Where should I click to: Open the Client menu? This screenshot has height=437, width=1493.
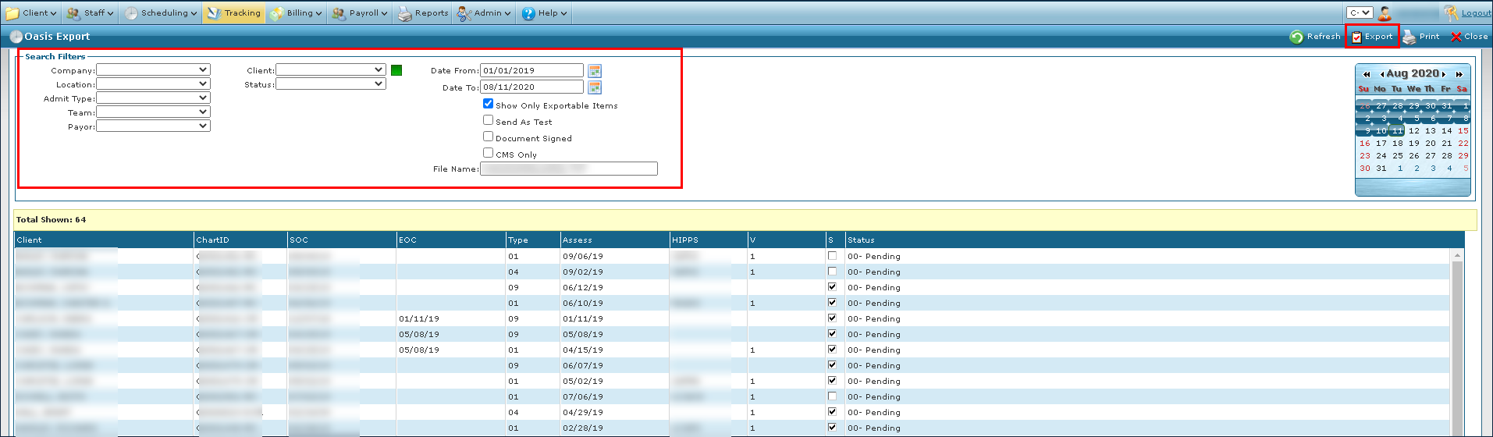pyautogui.click(x=32, y=12)
